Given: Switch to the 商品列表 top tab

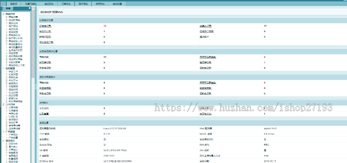Looking at the screenshot, I should click(49, 4).
